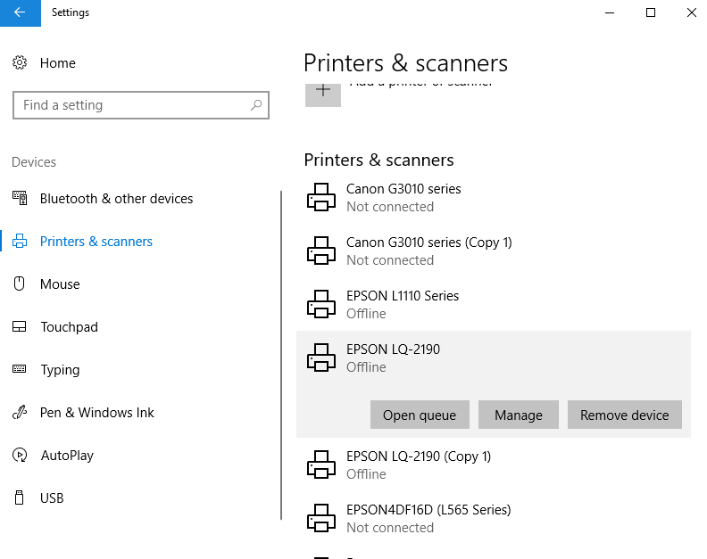Click printer icon for EPSON L1110 Series
This screenshot has height=559, width=707.
coord(321,304)
